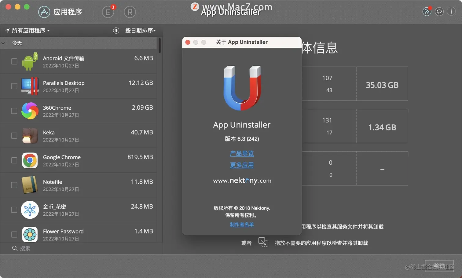The image size is (462, 278).
Task: Focus the 搜索 search field
Action: coord(81,248)
